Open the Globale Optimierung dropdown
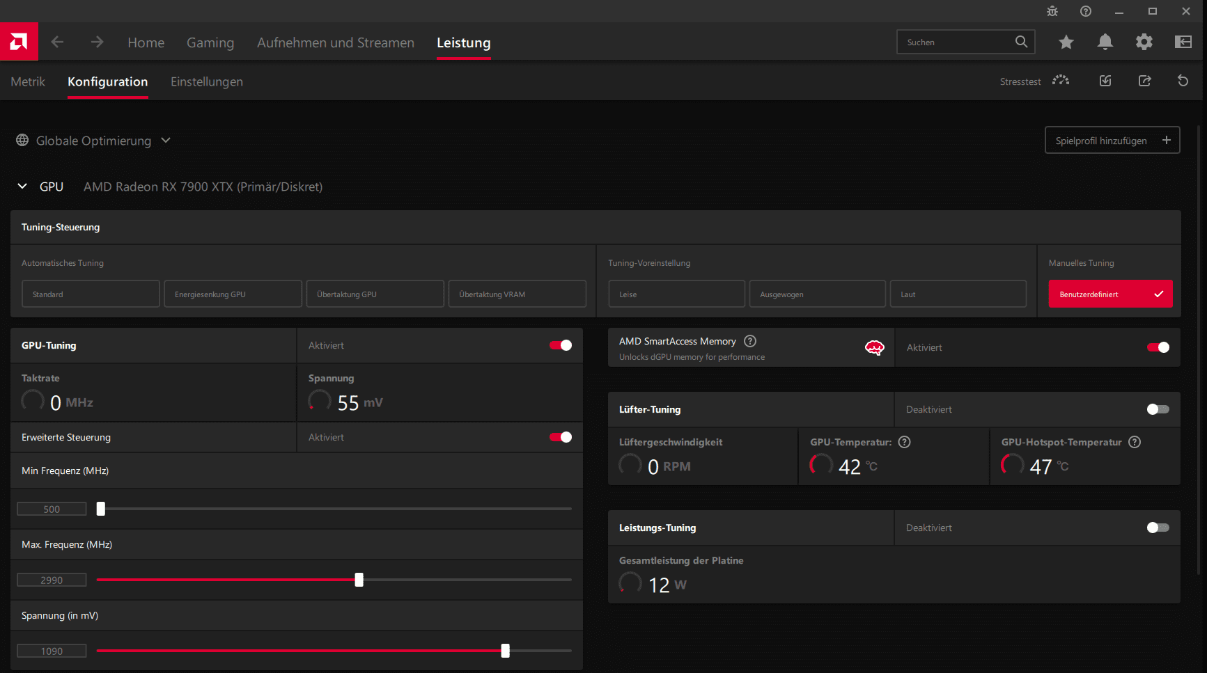Viewport: 1207px width, 673px height. [x=94, y=141]
